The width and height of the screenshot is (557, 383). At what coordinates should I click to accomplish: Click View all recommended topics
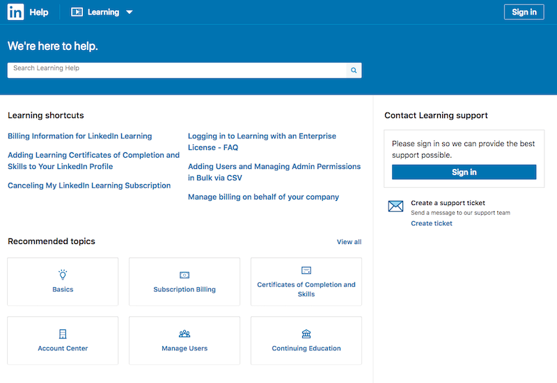(x=349, y=242)
